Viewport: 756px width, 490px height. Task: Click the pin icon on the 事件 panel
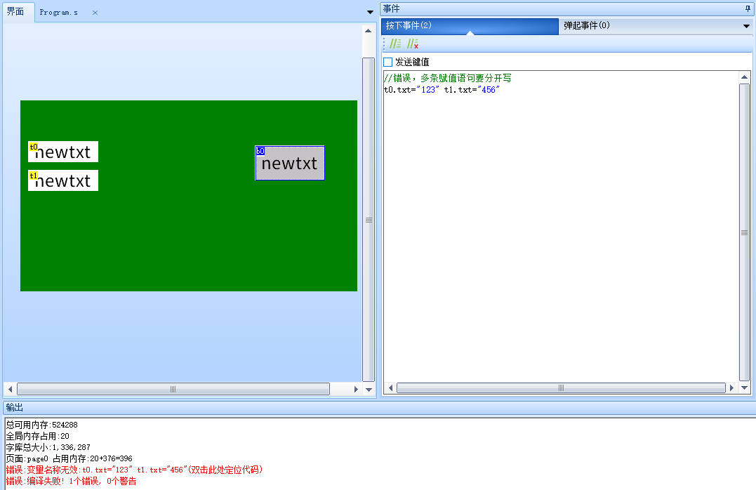click(748, 8)
